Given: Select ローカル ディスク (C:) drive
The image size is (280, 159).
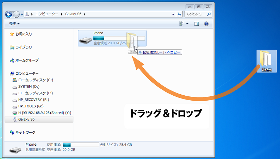Looking at the screenshot, I should coord(36,80).
